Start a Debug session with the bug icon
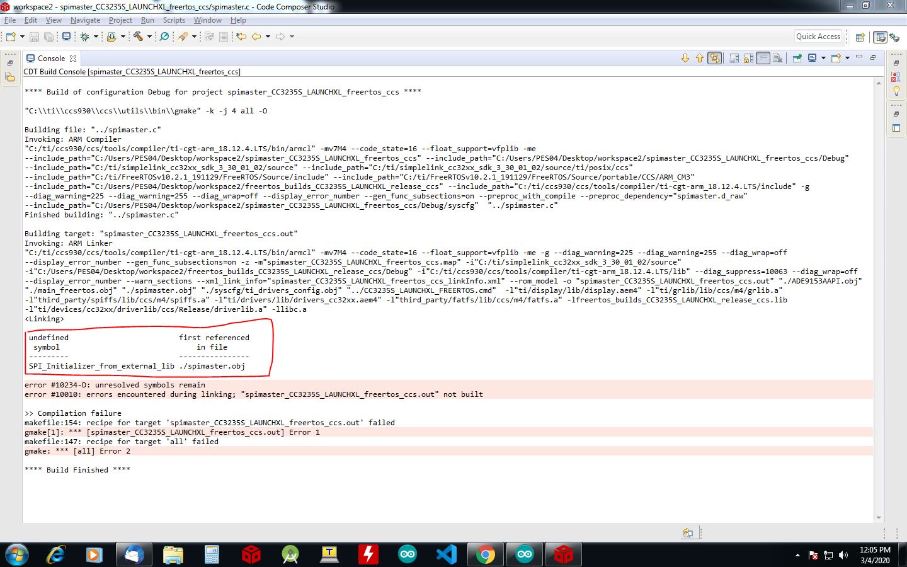 click(85, 37)
